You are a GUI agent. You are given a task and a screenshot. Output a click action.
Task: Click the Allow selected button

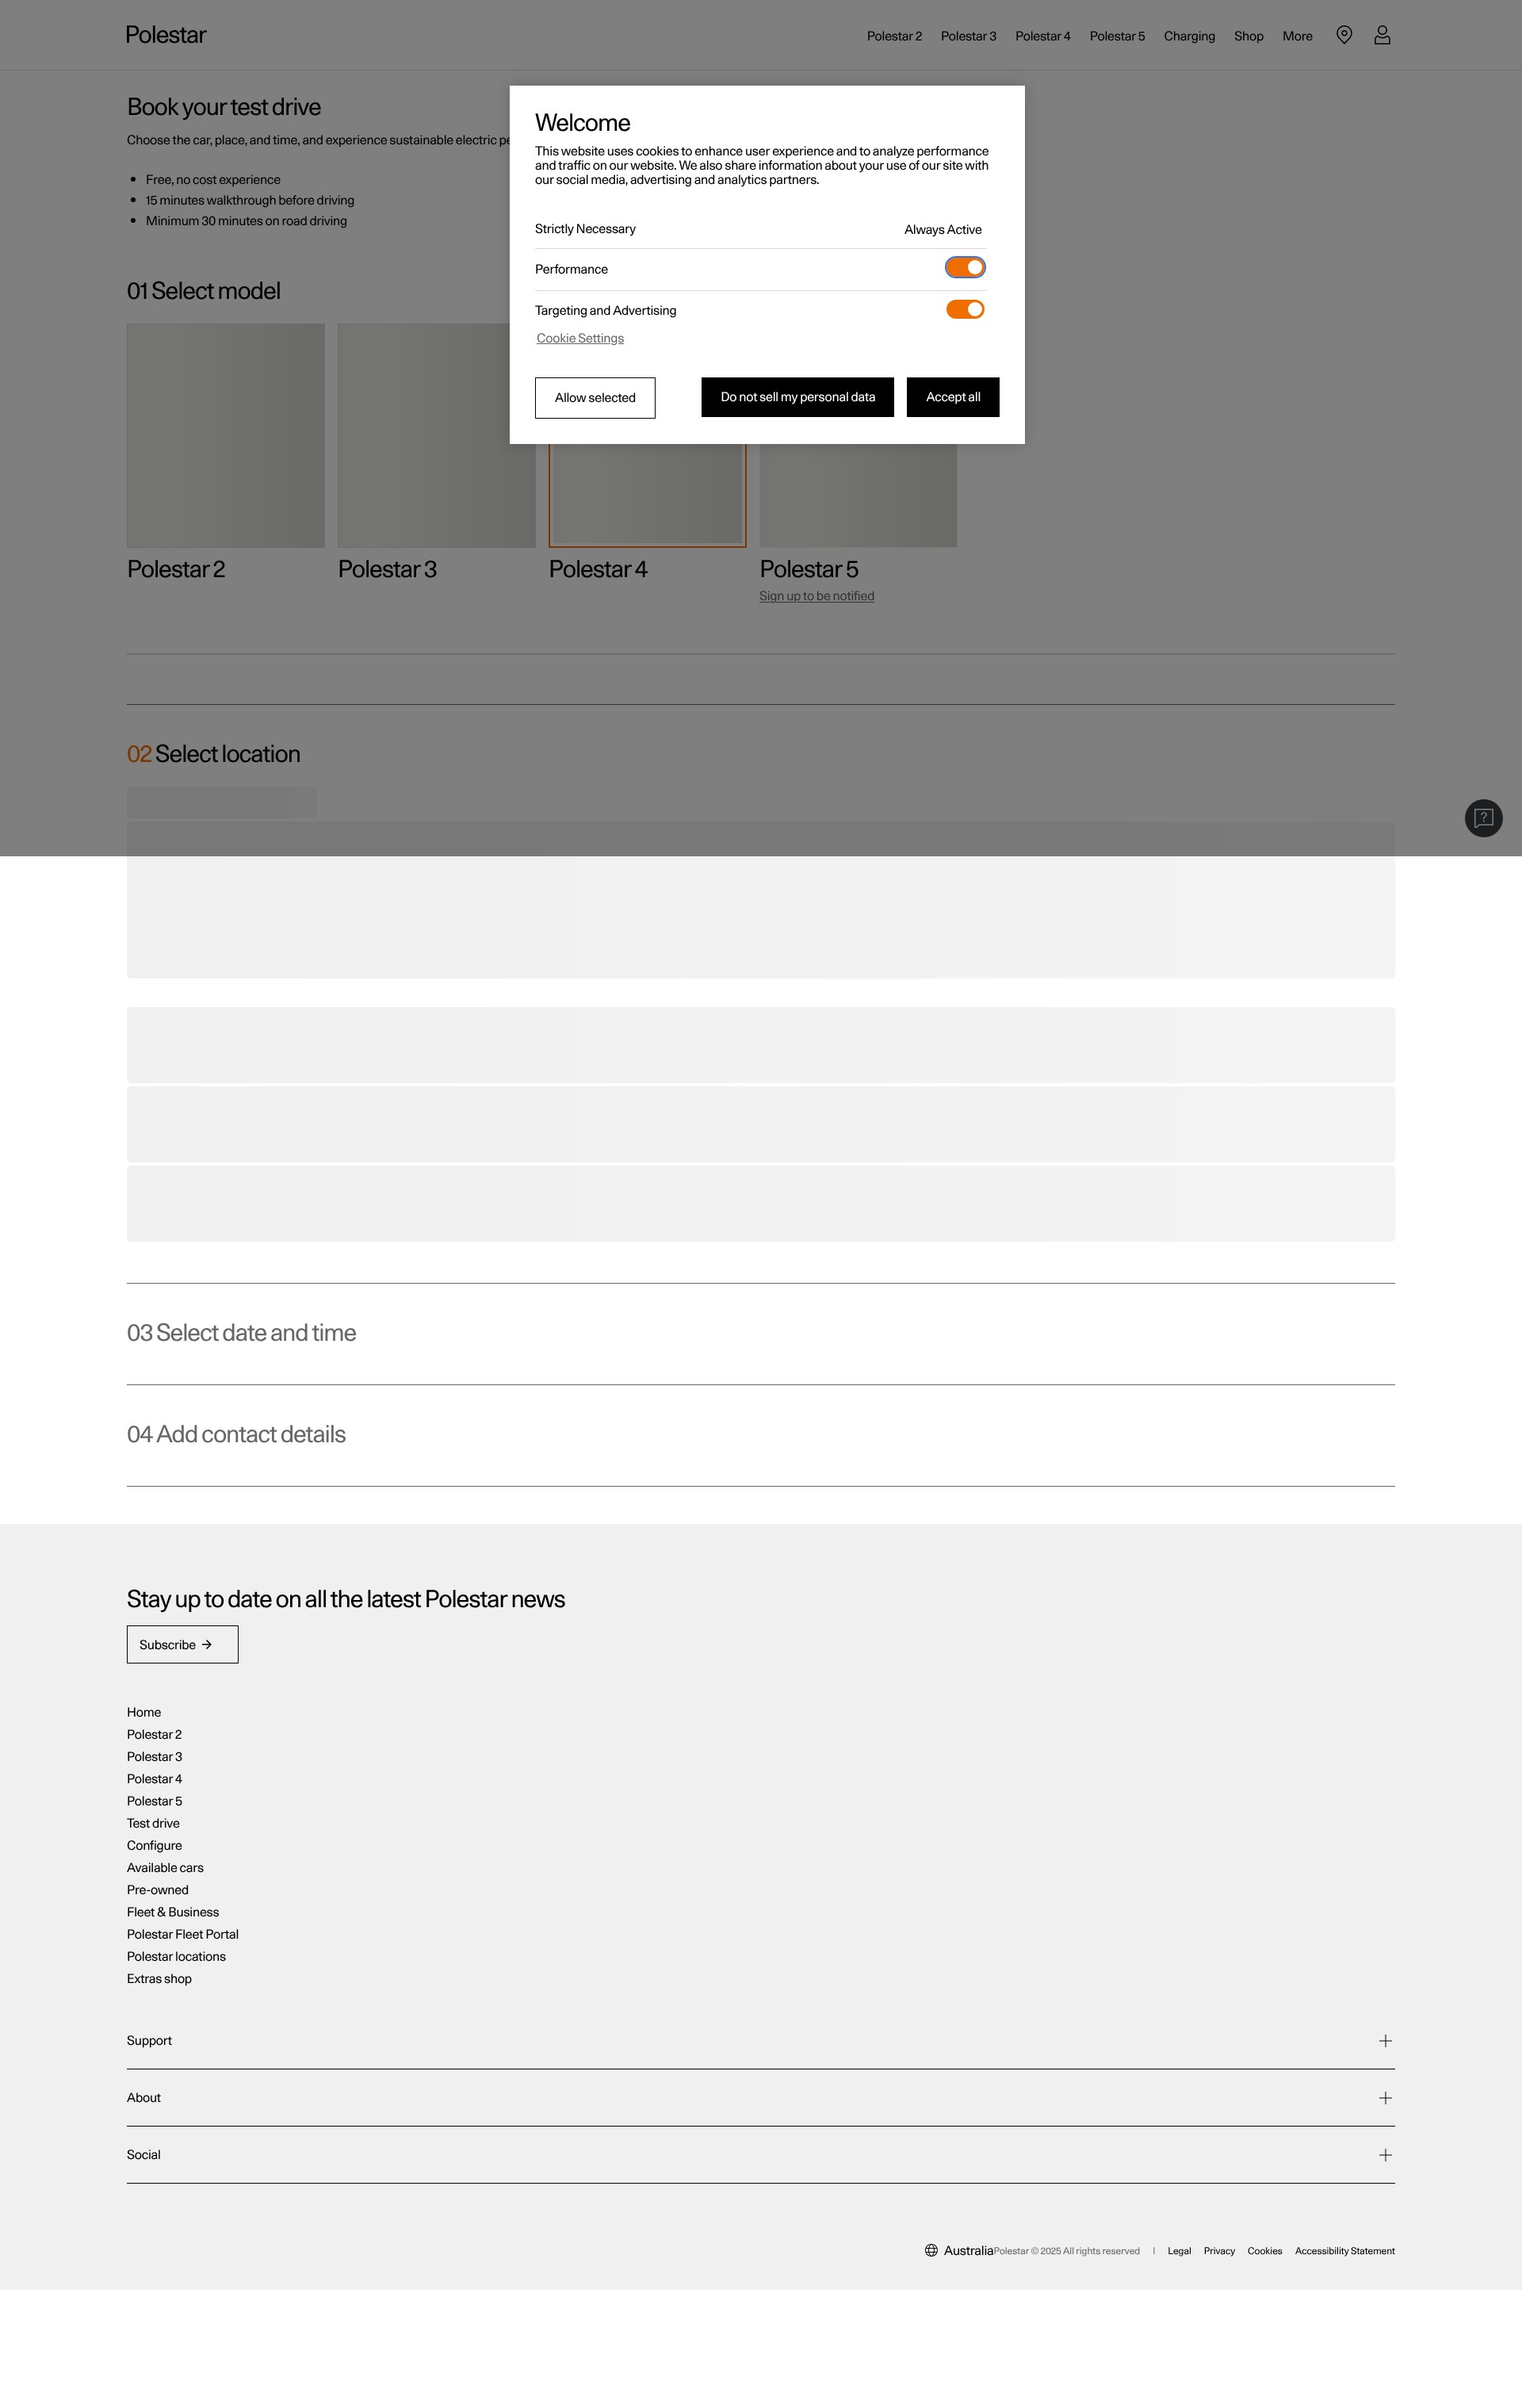pos(595,398)
